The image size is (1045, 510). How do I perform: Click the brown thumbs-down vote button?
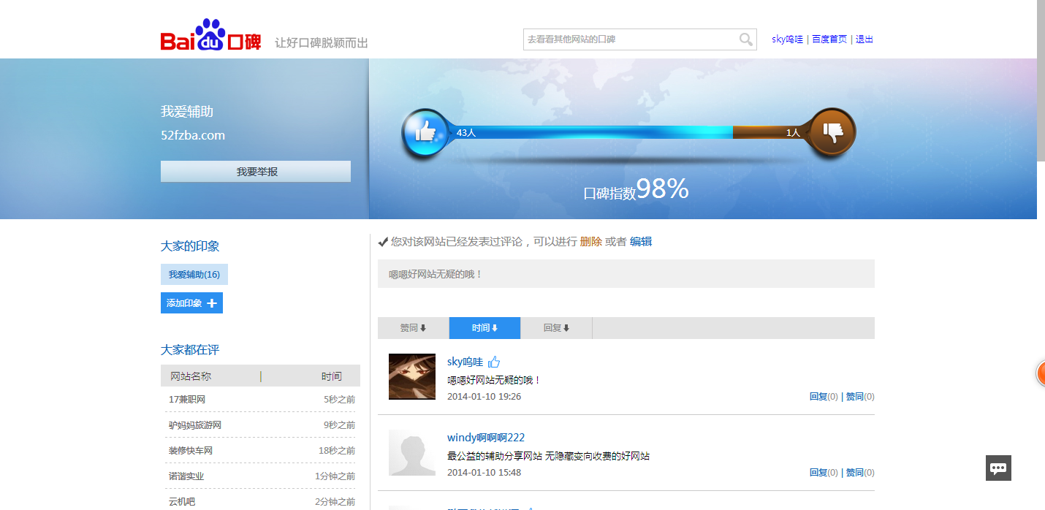coord(832,132)
